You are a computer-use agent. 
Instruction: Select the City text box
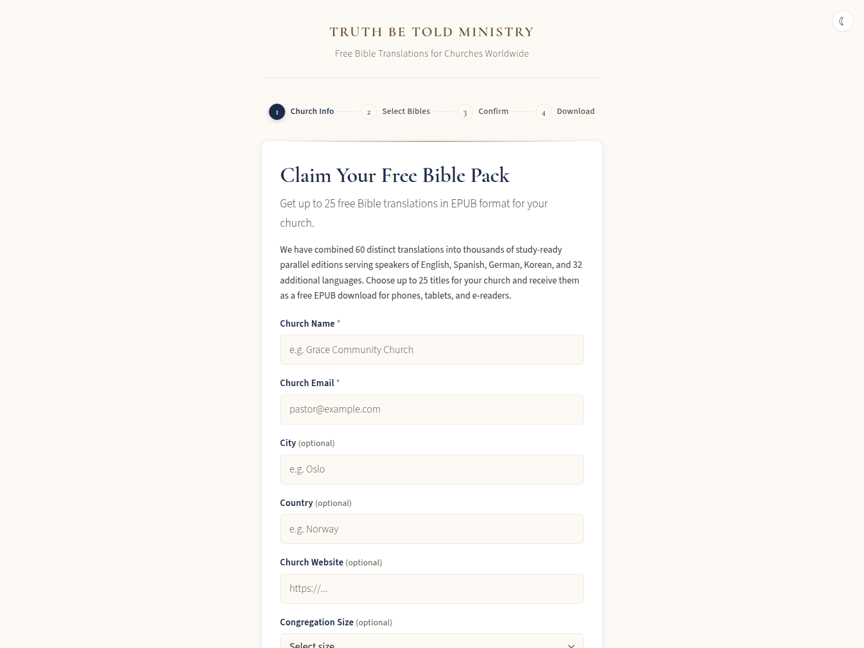(431, 469)
